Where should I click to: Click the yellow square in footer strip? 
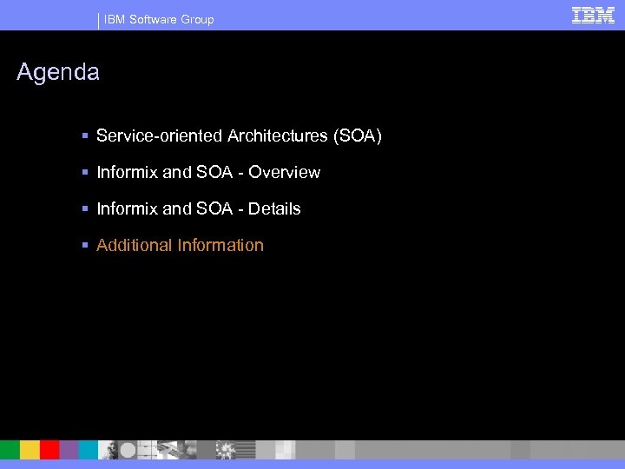point(30,450)
